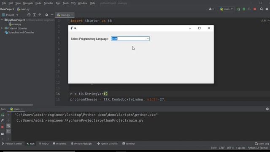Click the import tkinter as tk line
Viewport: 270px width, 152px height.
(91, 21)
